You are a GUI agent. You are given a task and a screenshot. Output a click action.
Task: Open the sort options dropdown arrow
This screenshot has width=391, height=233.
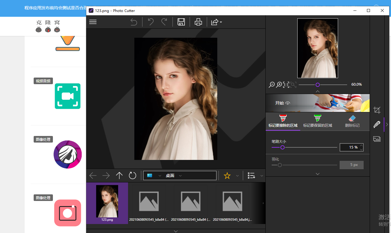tap(262, 176)
